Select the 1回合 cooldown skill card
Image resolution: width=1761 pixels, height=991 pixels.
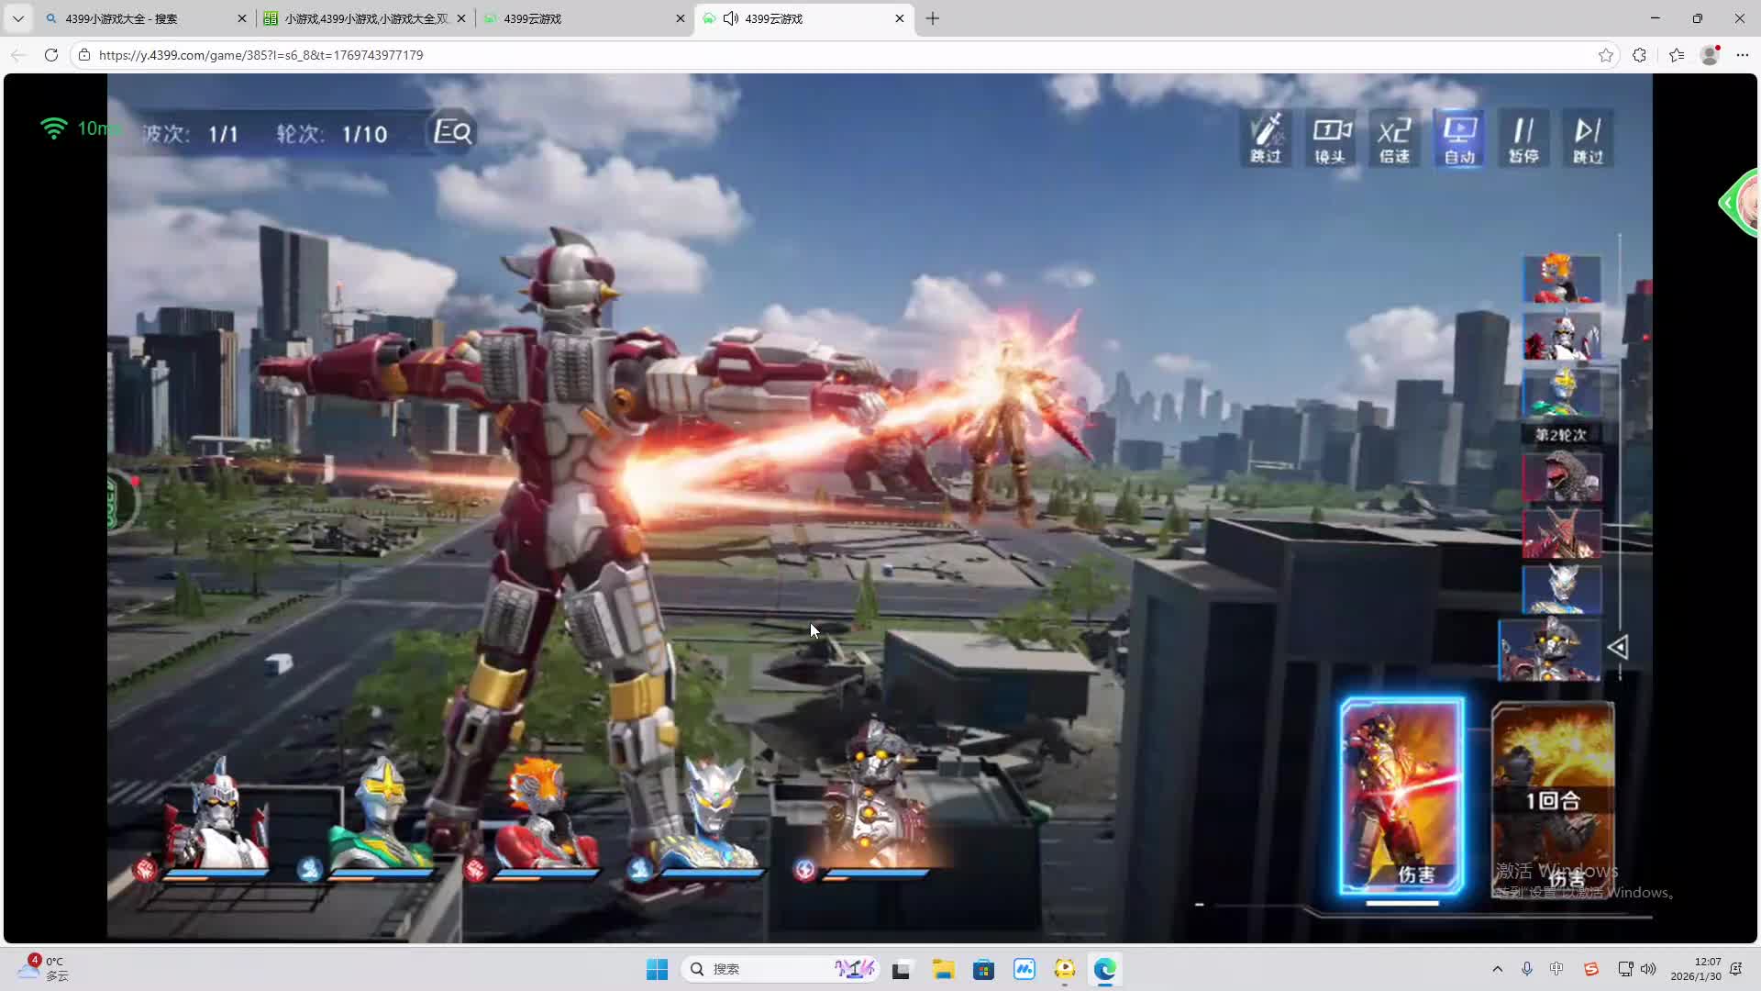pos(1552,798)
